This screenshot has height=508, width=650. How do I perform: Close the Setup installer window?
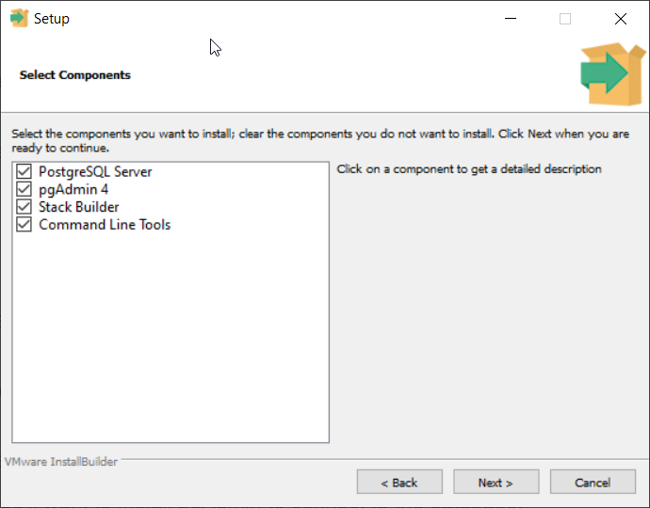tap(620, 19)
